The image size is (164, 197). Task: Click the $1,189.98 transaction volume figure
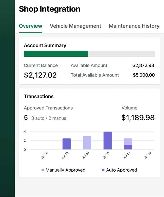[138, 117]
